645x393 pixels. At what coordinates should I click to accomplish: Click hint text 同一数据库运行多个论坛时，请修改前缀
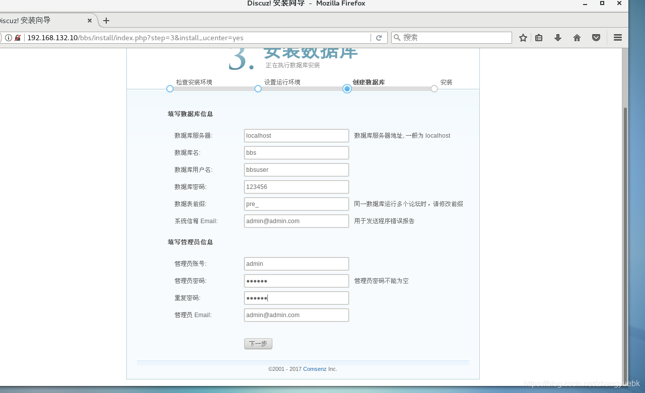pos(408,204)
